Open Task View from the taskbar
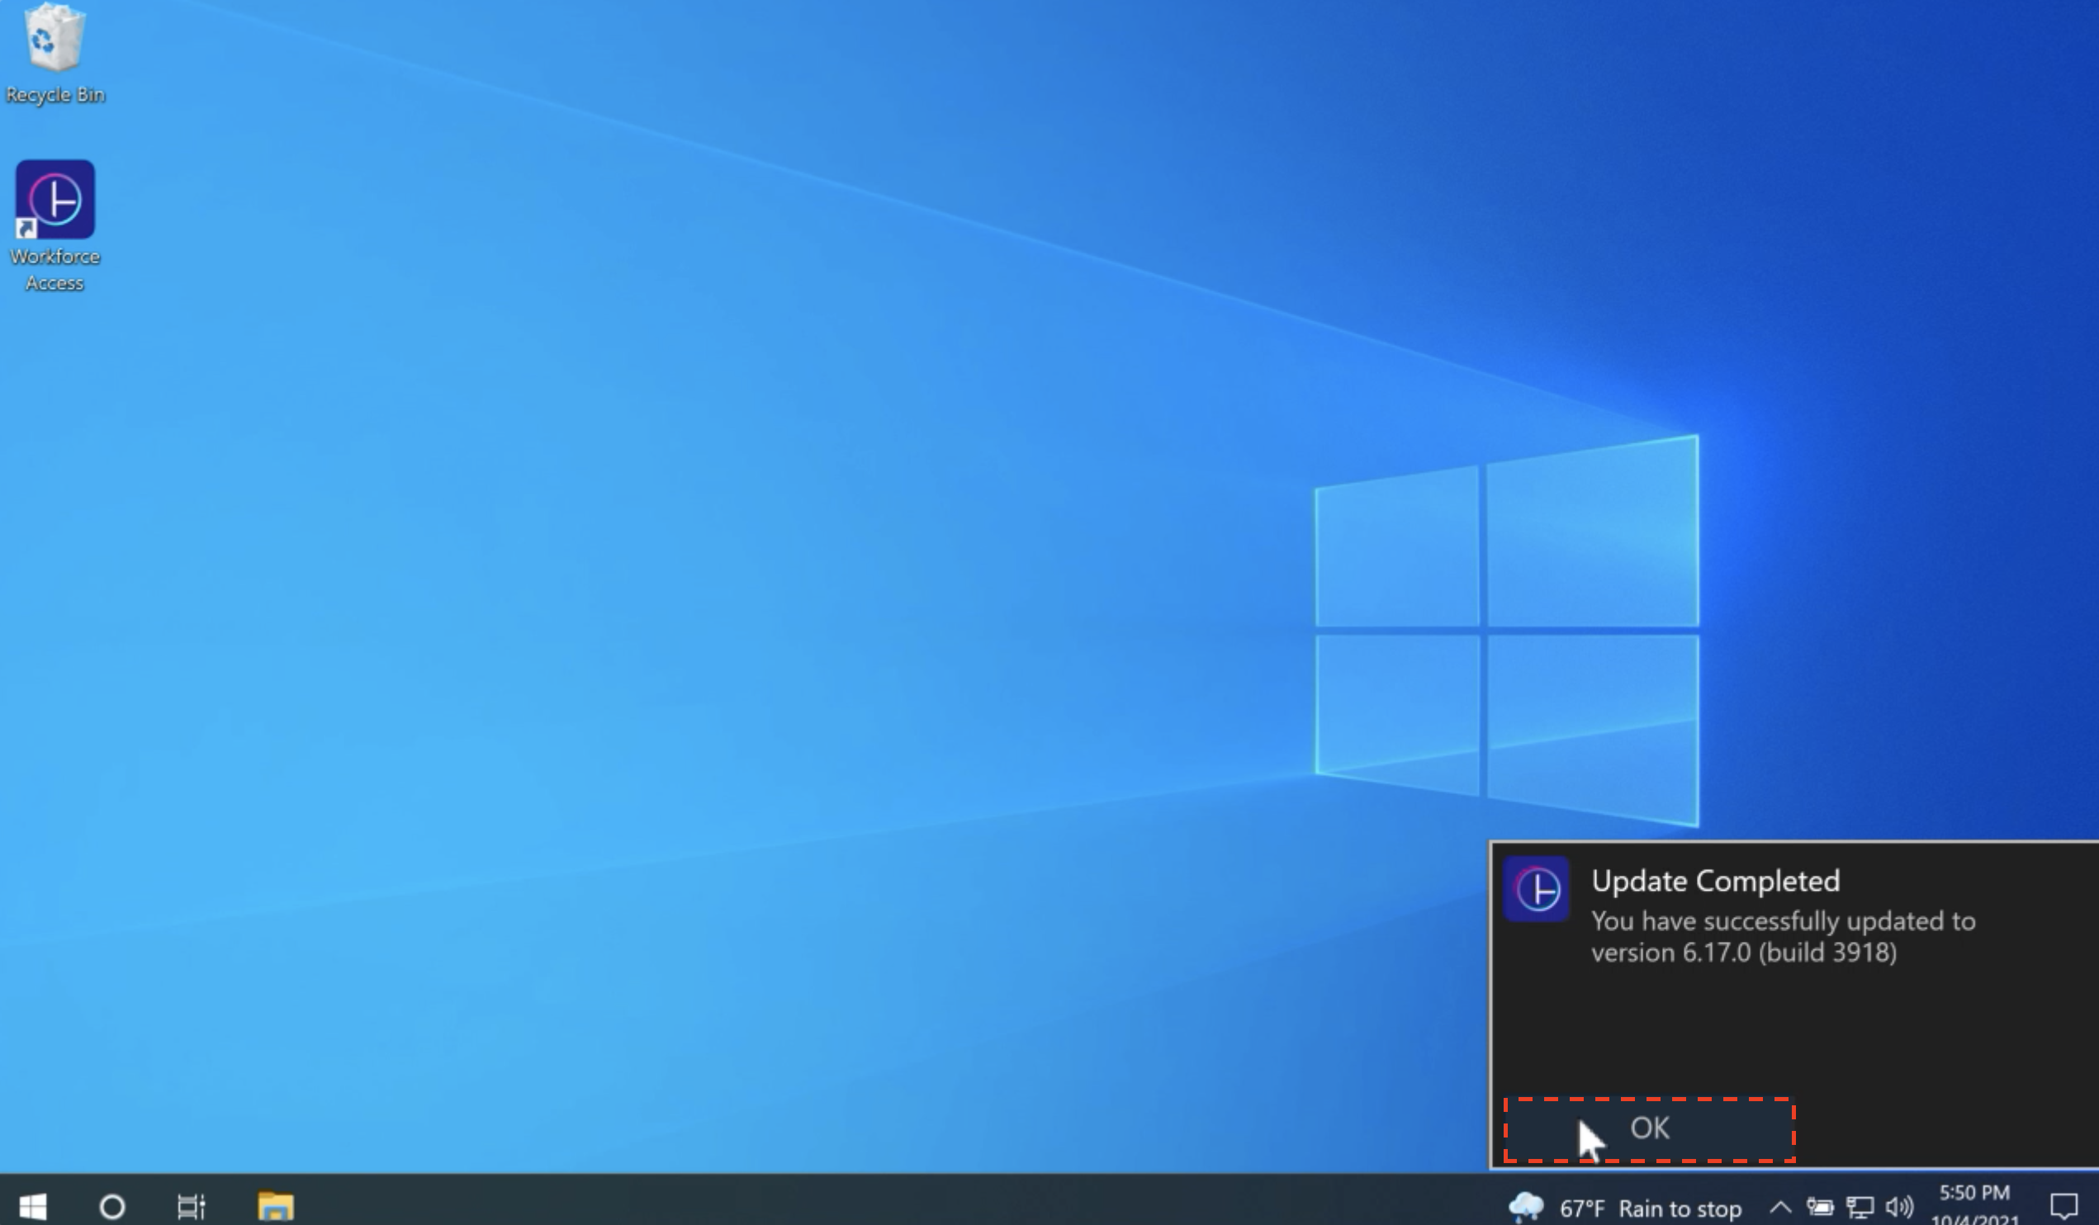 pyautogui.click(x=191, y=1206)
